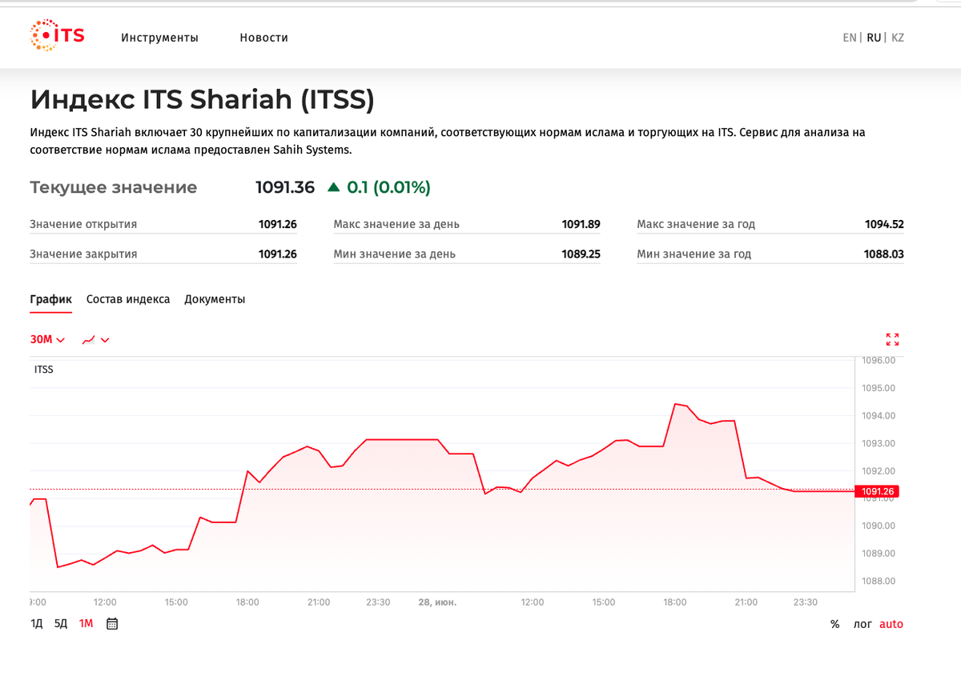The height and width of the screenshot is (676, 961).
Task: Click the ITS logo
Action: [57, 36]
